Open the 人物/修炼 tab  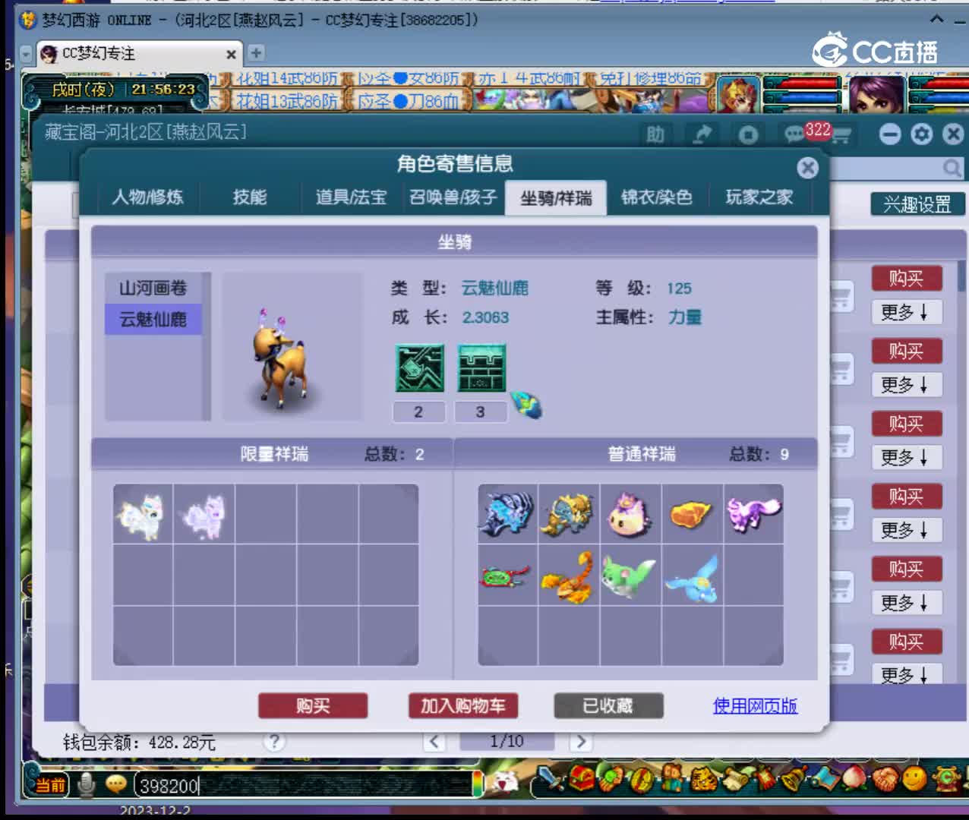point(148,197)
